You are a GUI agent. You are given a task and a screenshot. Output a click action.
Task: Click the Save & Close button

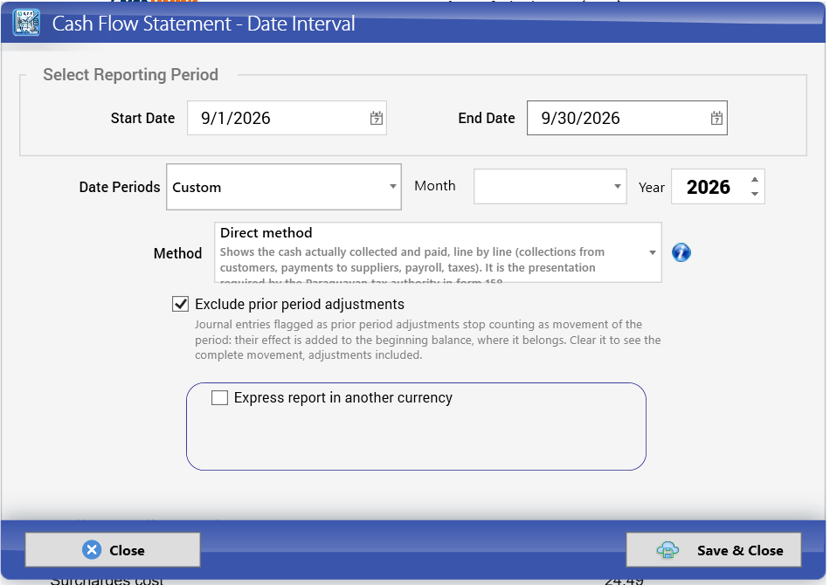(714, 550)
